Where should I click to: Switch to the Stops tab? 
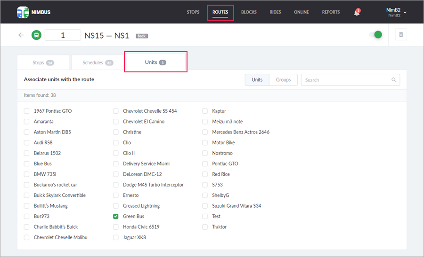pos(43,63)
